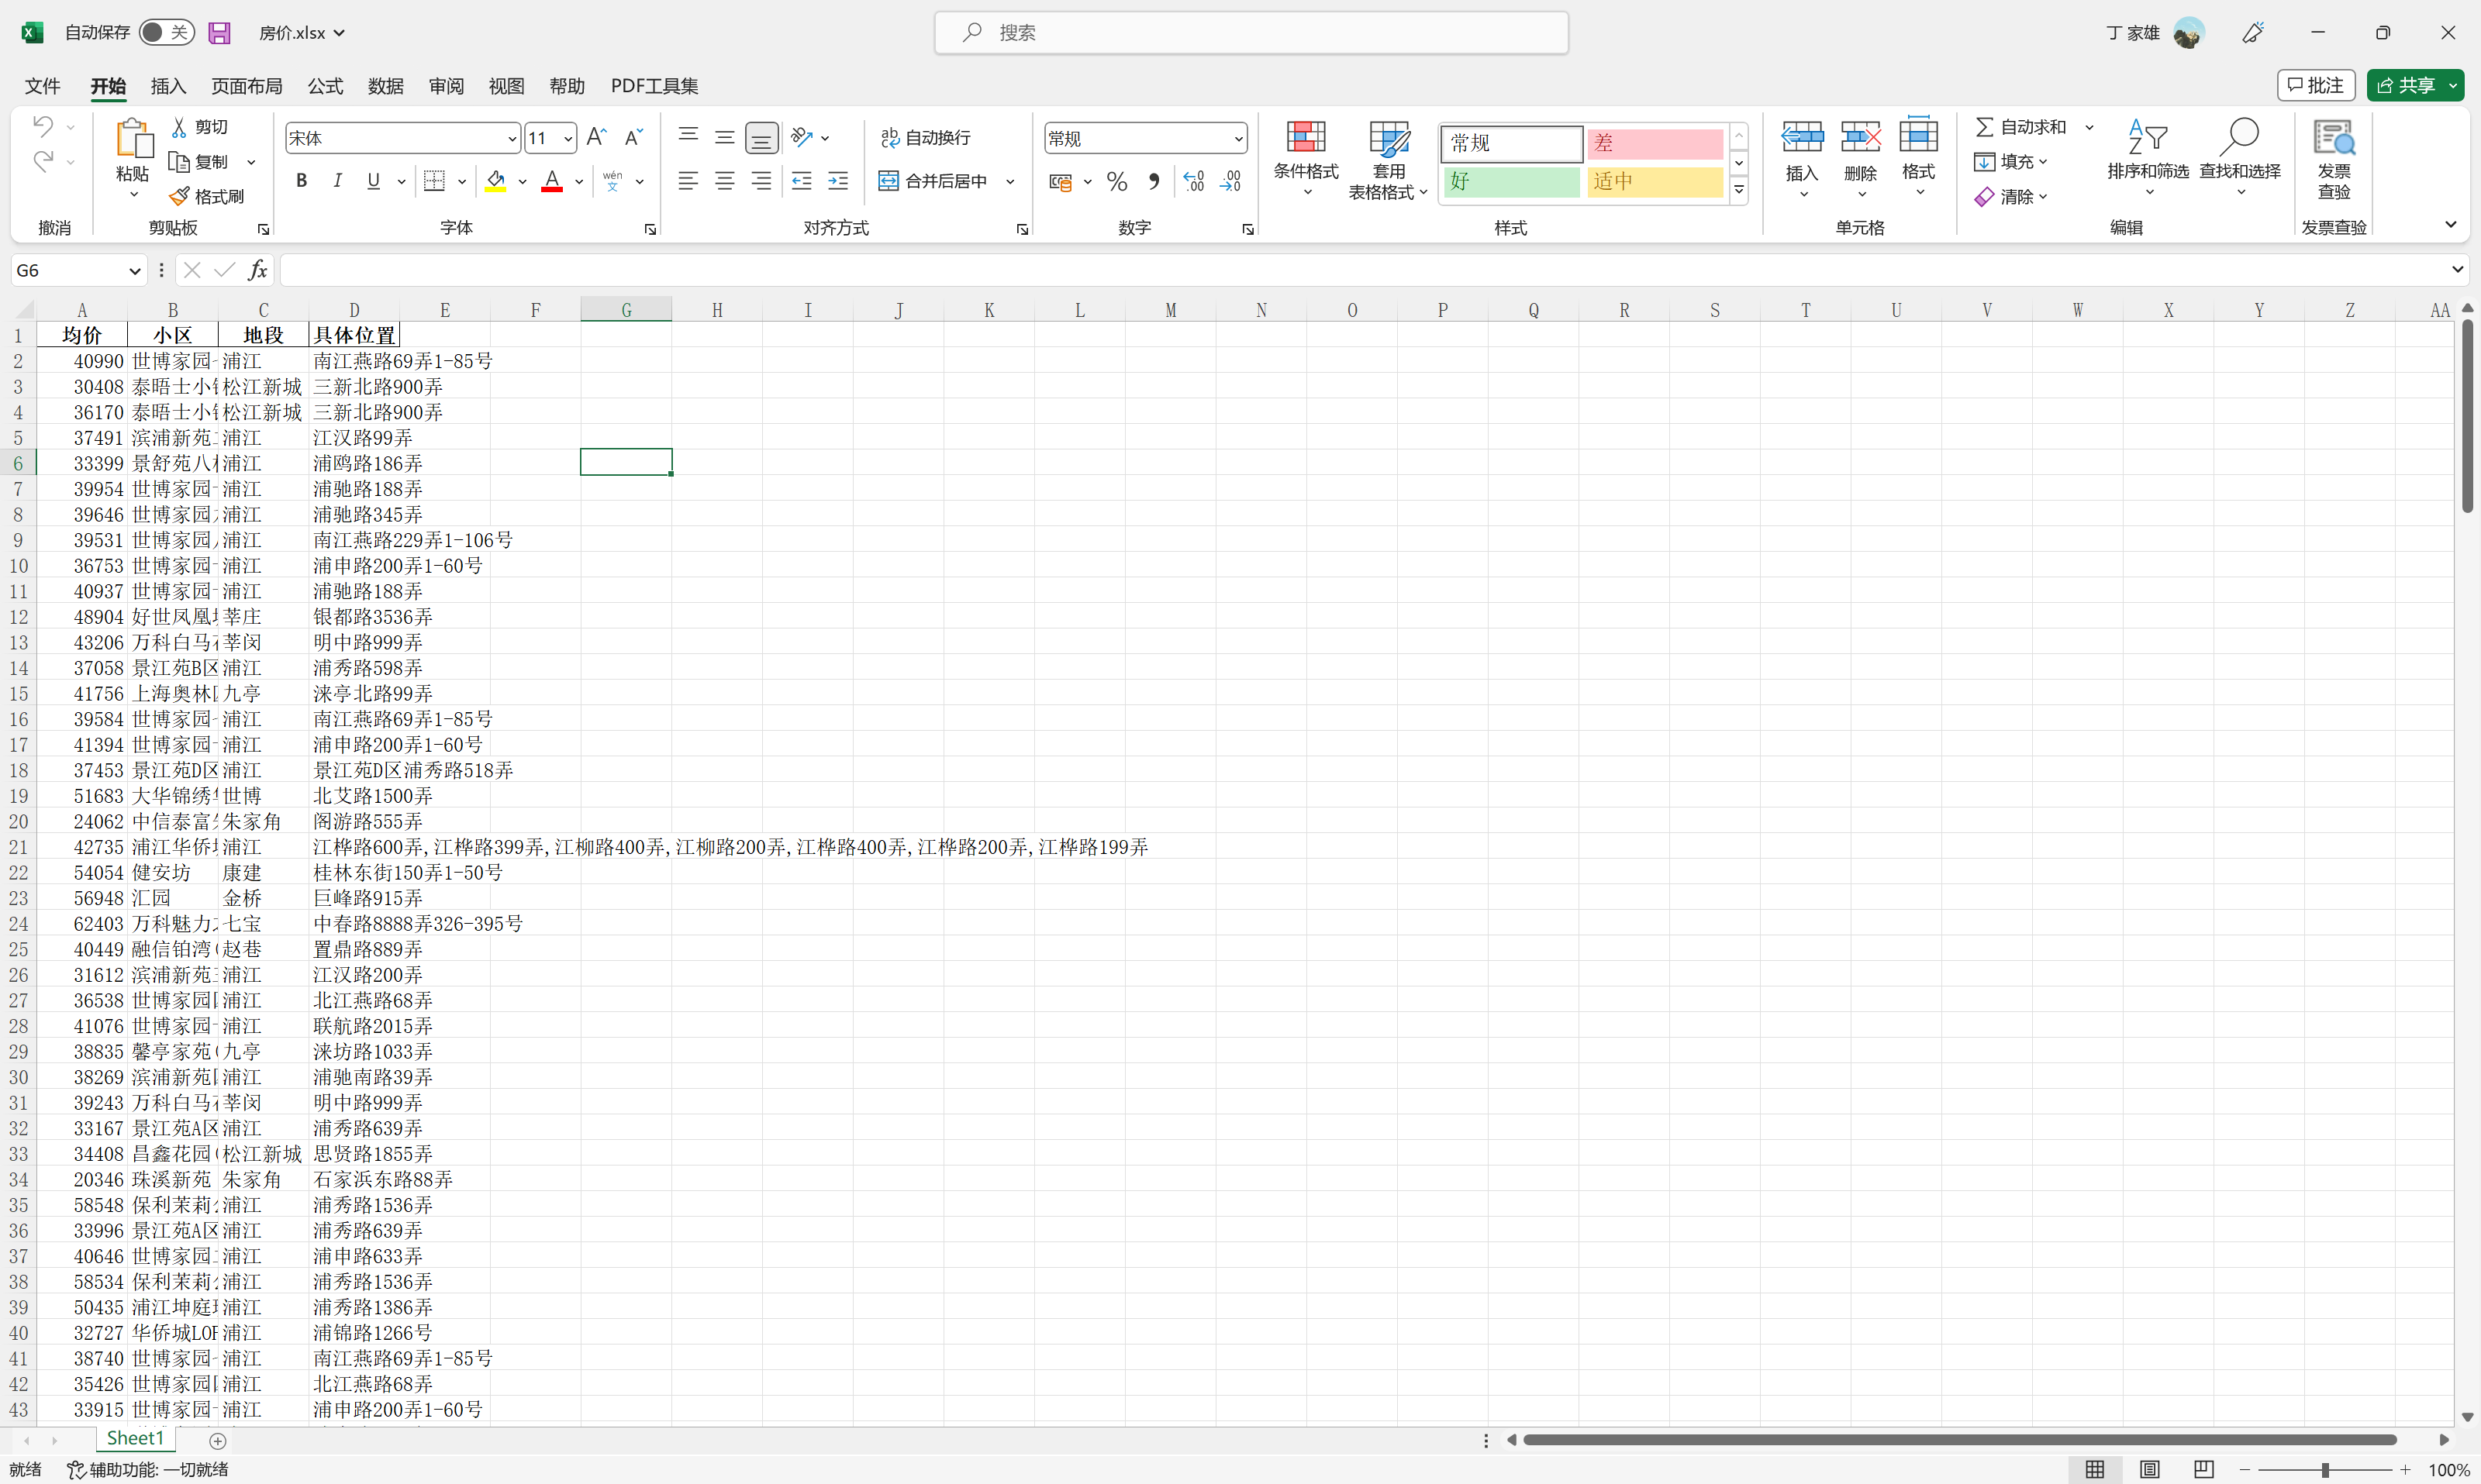
Task: Switch to the 页面布局 tab
Action: pyautogui.click(x=246, y=86)
